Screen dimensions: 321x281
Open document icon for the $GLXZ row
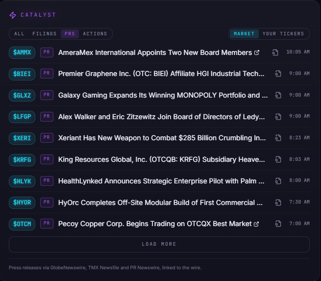[278, 95]
